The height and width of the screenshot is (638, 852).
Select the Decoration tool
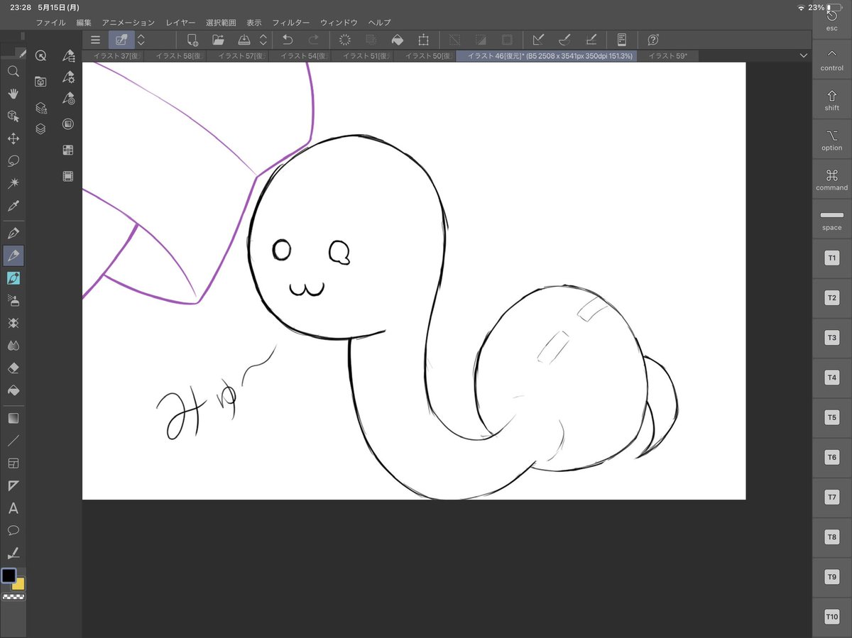[x=13, y=324]
